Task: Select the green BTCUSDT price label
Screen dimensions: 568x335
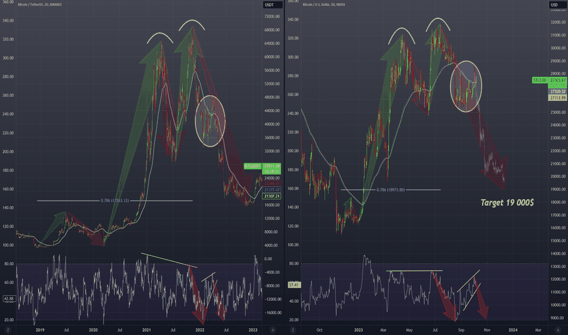Action: [252, 166]
